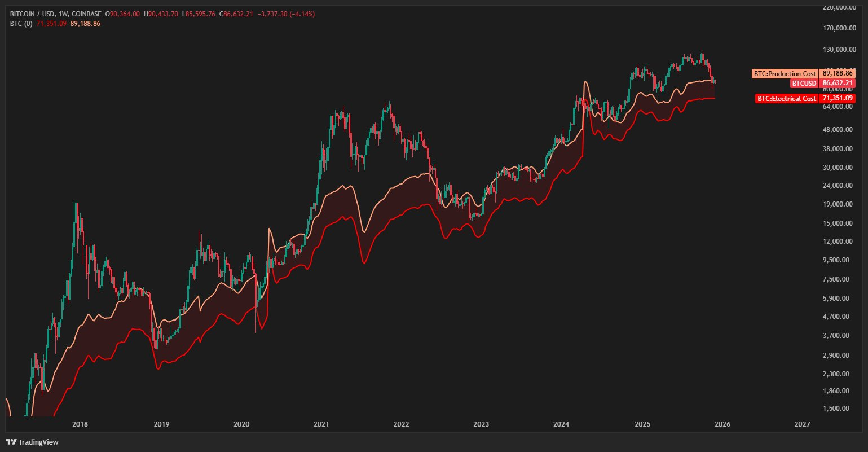Screen dimensions: 868x452
Task: Click the BTC:Production Cost price label
Action: 785,74
